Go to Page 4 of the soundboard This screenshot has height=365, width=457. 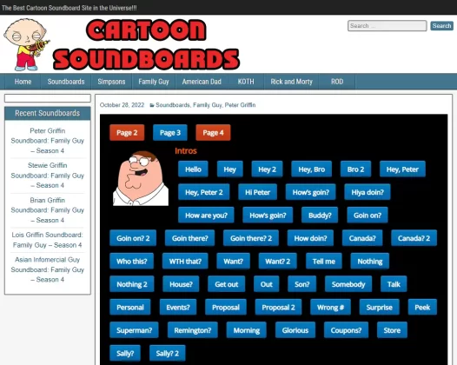213,133
